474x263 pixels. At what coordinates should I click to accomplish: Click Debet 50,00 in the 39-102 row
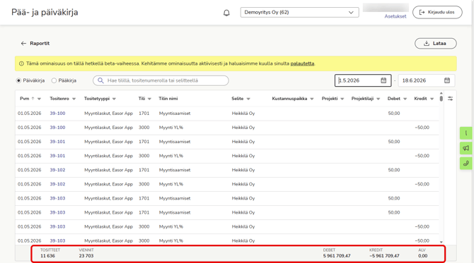point(394,170)
